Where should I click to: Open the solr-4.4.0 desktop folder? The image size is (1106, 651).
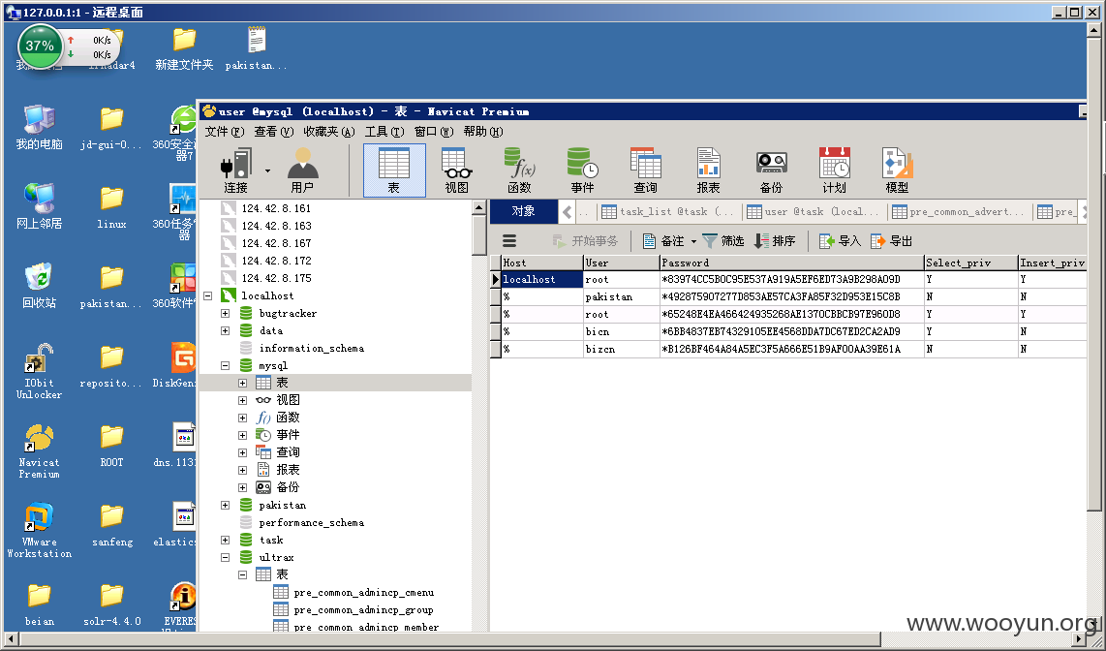(112, 604)
